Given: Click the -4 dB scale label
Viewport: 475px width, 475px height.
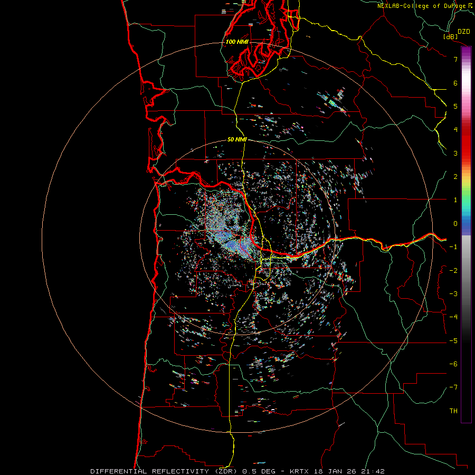Looking at the screenshot, I should coord(453,317).
